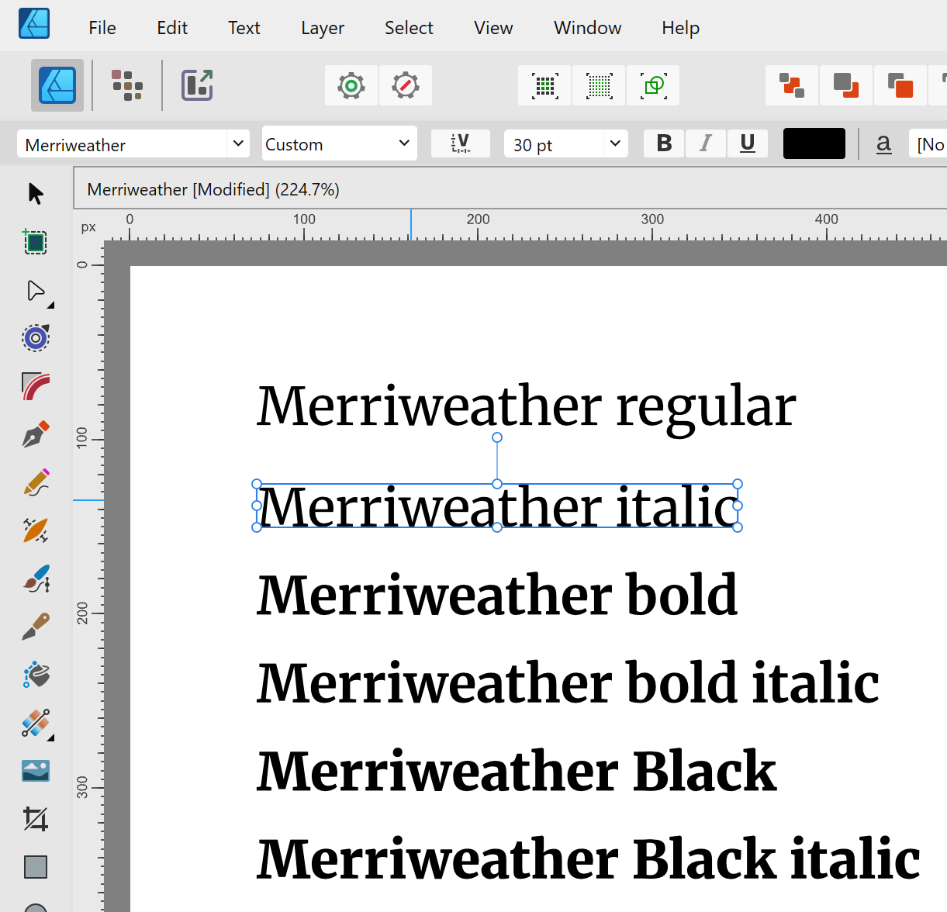Viewport: 947px width, 912px height.
Task: Toggle Bold formatting
Action: tap(664, 143)
